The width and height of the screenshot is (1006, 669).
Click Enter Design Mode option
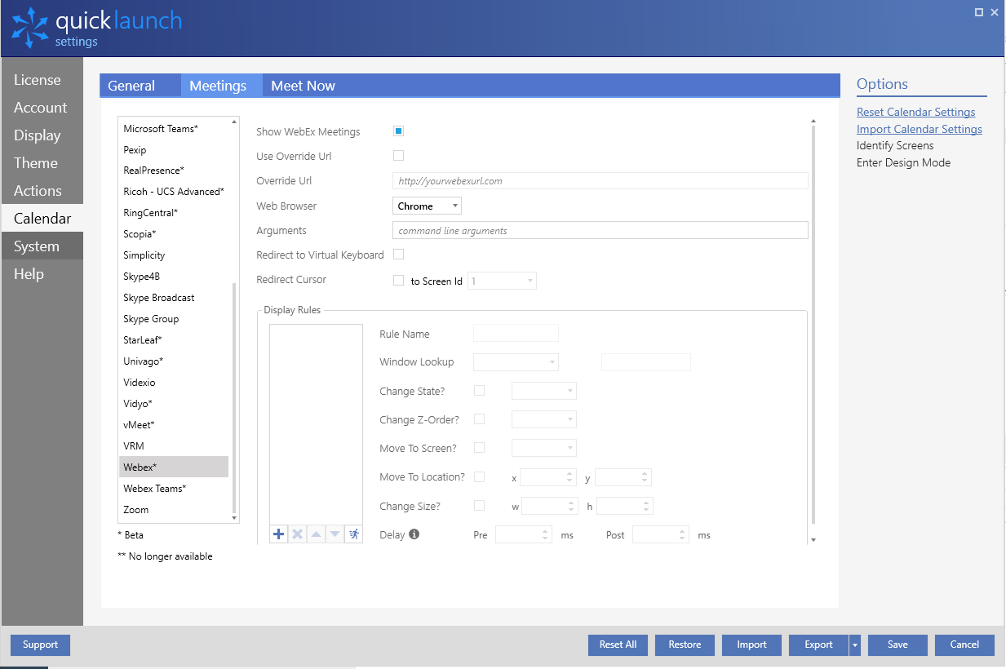click(x=903, y=162)
